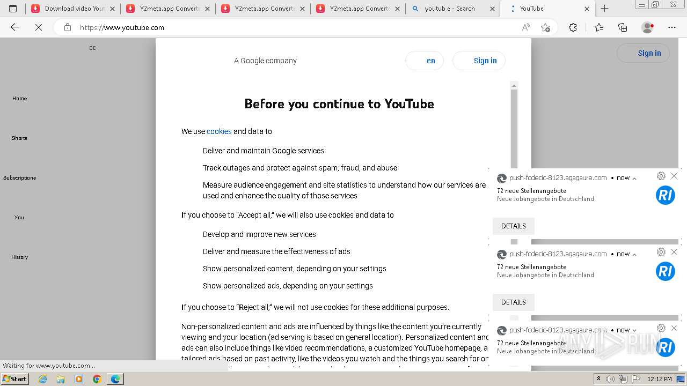Expand the third notification chevron
Screen dimensions: 687x386
point(634,331)
